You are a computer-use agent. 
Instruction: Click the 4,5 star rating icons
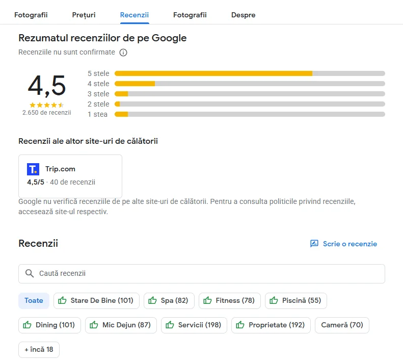(46, 105)
